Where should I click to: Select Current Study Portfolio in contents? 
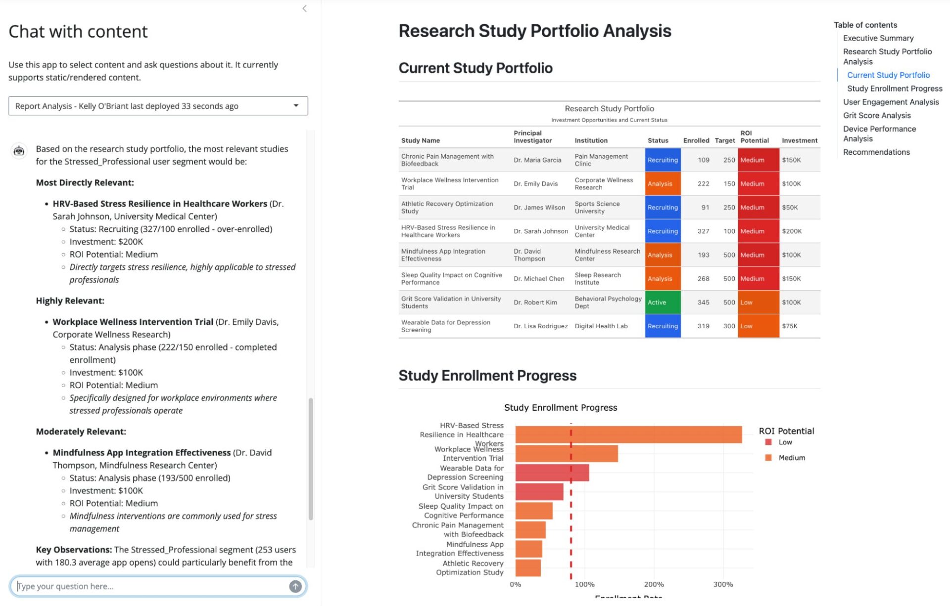pyautogui.click(x=888, y=75)
